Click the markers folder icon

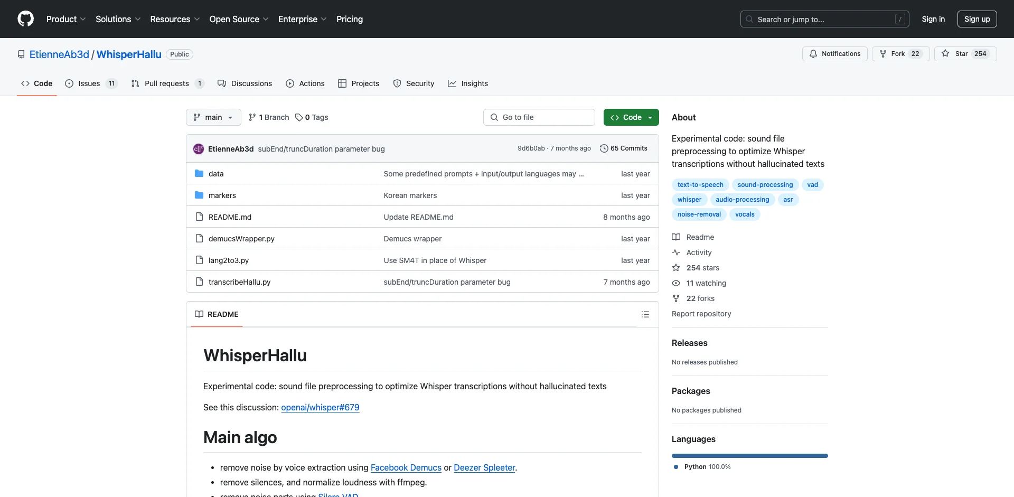tap(199, 195)
